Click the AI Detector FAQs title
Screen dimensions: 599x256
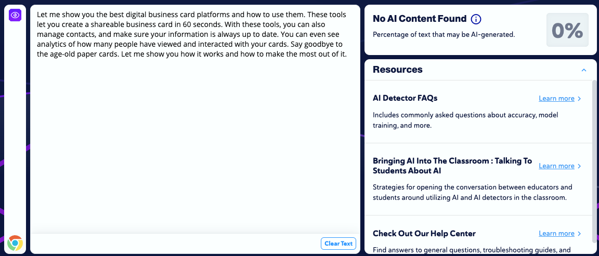click(x=405, y=98)
